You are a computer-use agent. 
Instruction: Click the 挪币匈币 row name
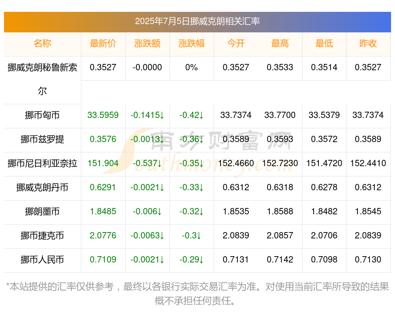[42, 115]
